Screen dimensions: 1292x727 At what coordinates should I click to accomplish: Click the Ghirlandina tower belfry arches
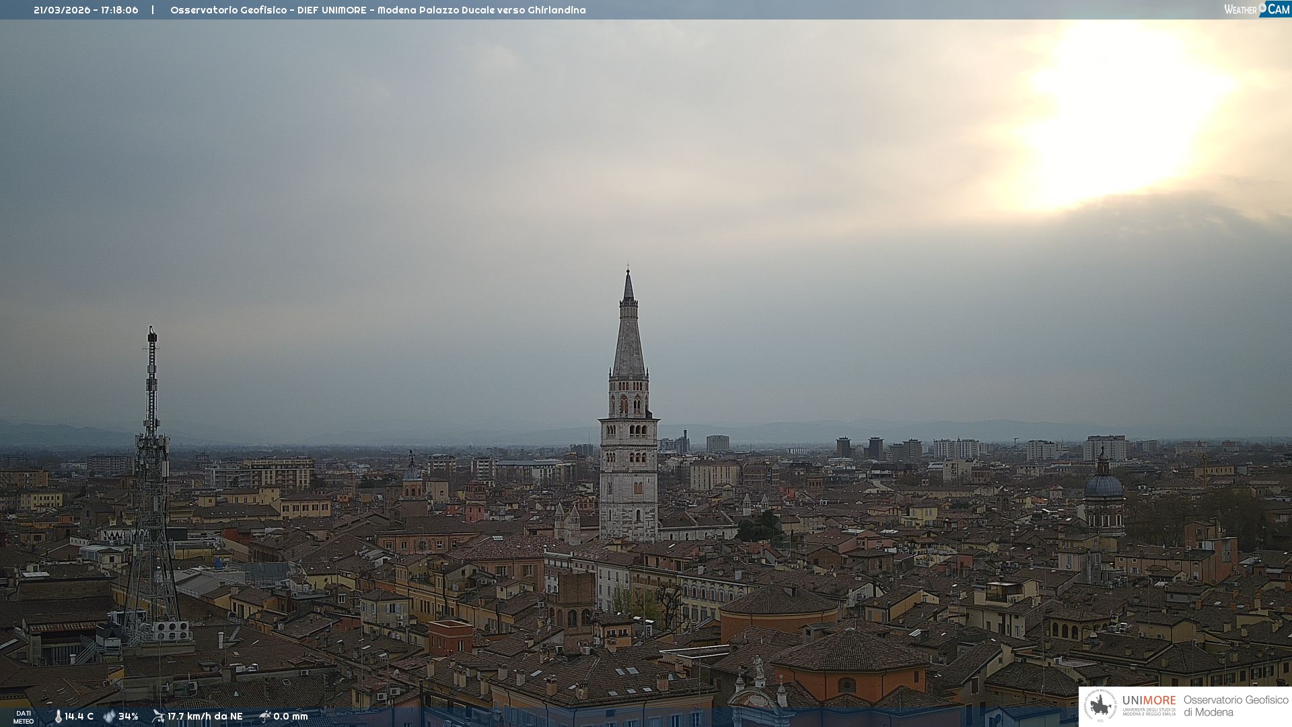click(x=629, y=404)
